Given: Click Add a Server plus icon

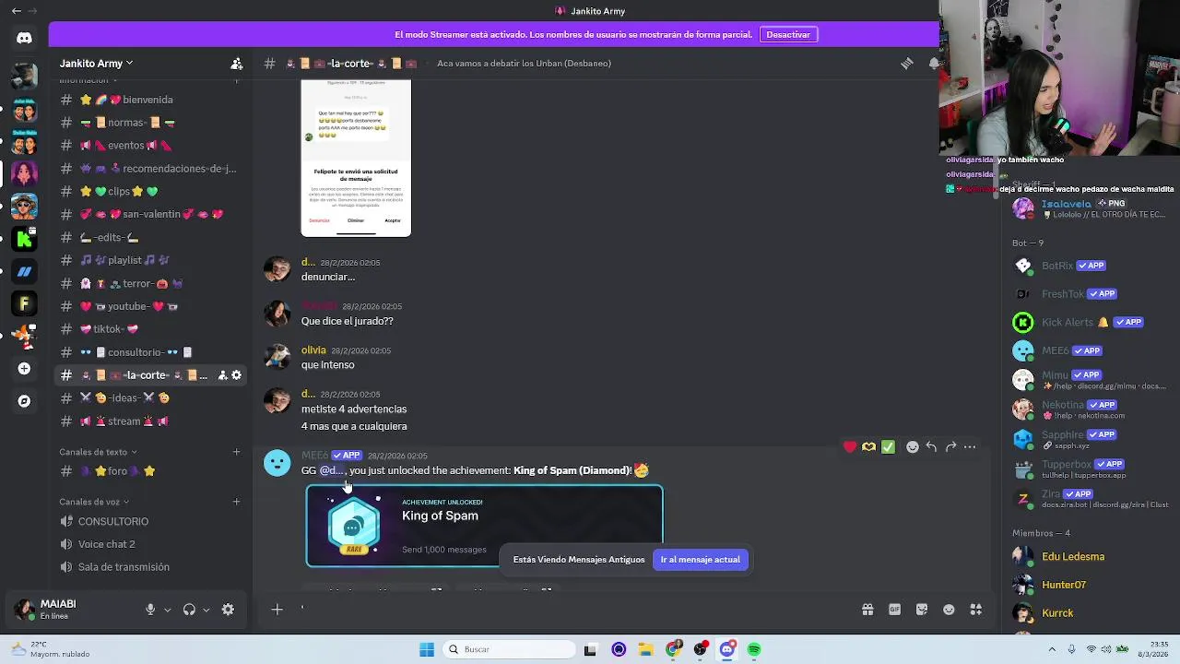Looking at the screenshot, I should point(24,369).
